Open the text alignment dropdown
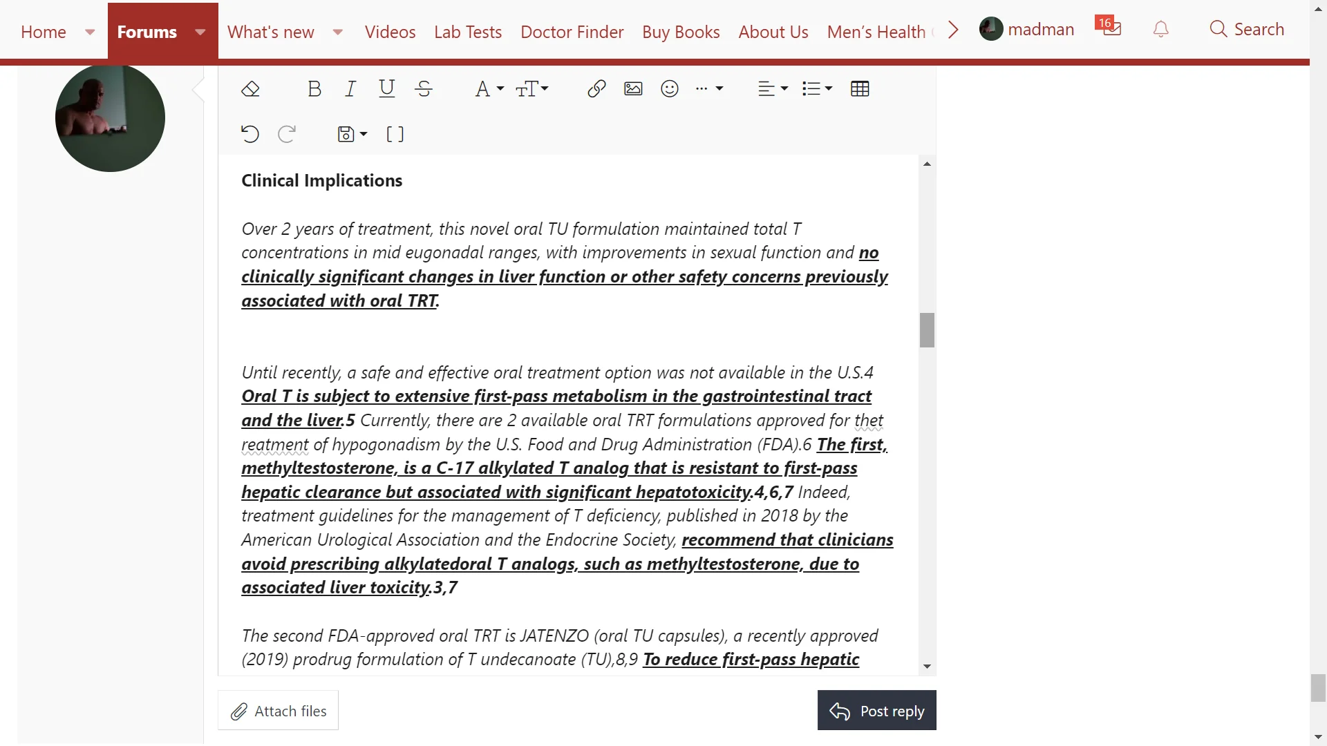This screenshot has height=746, width=1327. point(773,89)
